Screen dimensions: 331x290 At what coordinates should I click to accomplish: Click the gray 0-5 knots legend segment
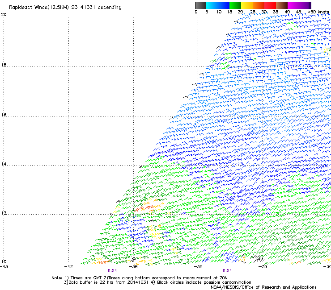coord(200,5)
